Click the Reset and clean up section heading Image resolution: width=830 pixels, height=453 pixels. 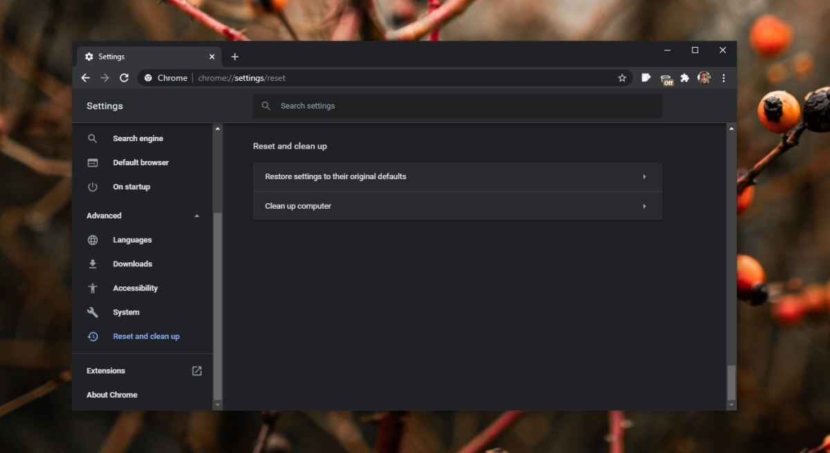click(x=290, y=146)
